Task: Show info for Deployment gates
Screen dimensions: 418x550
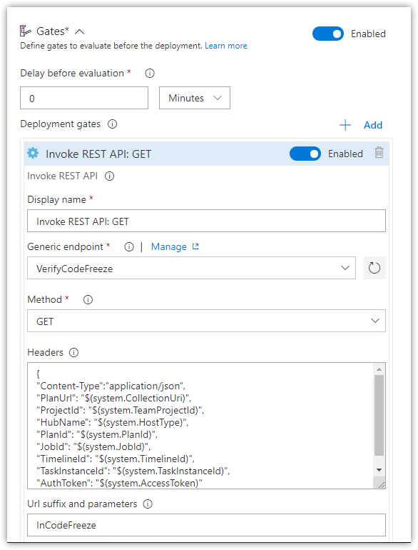Action: coord(112,124)
